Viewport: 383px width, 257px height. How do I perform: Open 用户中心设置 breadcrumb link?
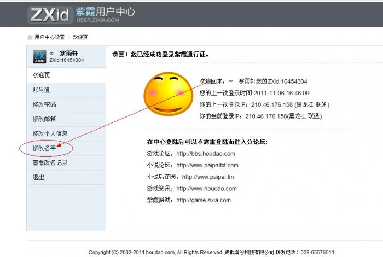coord(50,37)
